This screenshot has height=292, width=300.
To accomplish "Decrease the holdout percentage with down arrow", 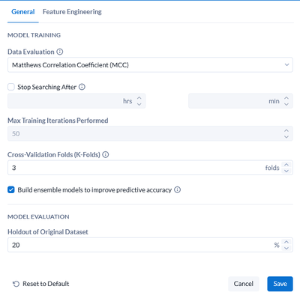I will tap(286, 248).
